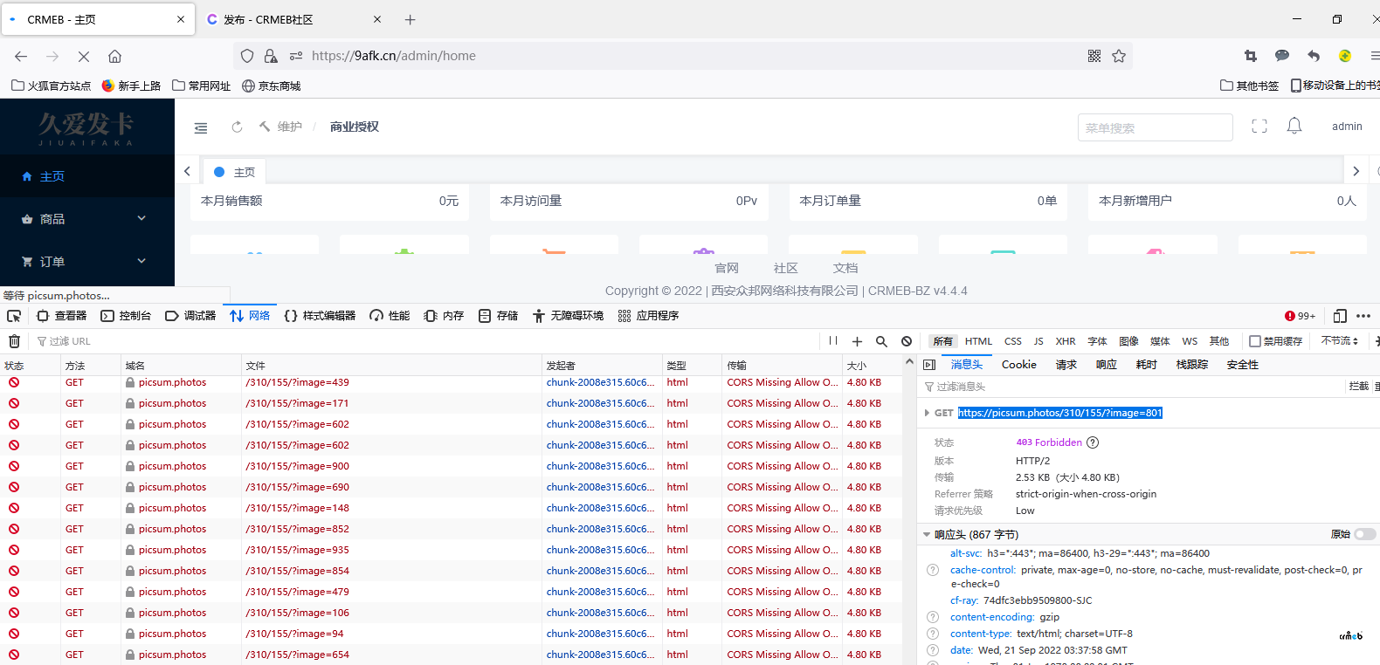
Task: Filter requests by JS type
Action: click(x=1038, y=341)
